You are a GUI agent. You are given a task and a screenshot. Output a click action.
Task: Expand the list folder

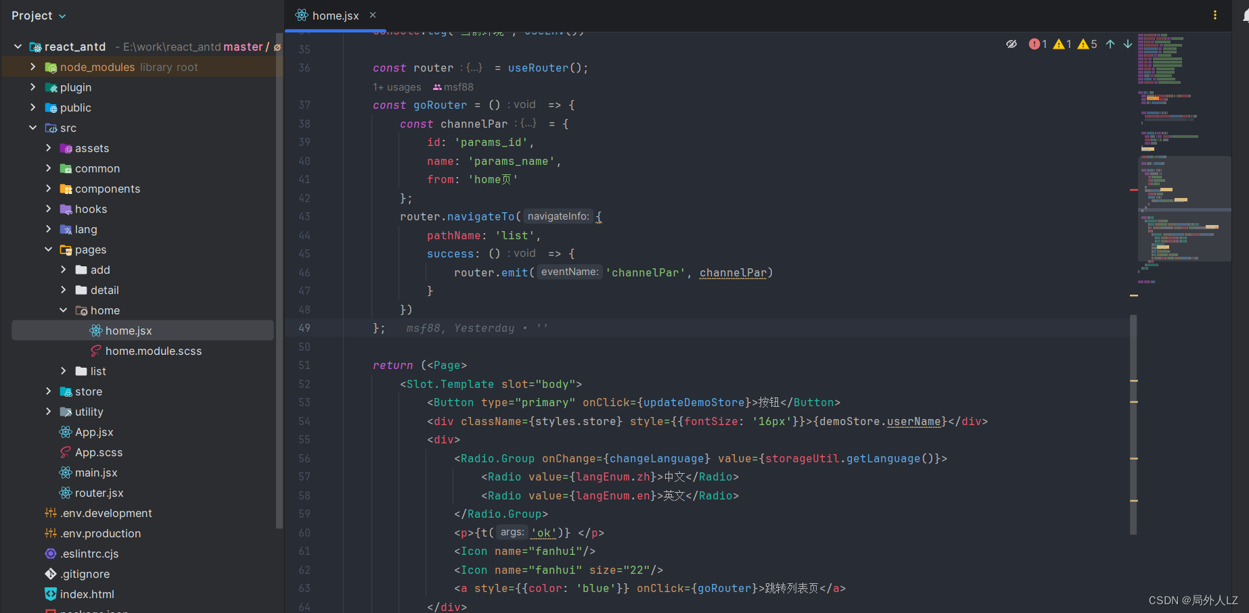(64, 371)
